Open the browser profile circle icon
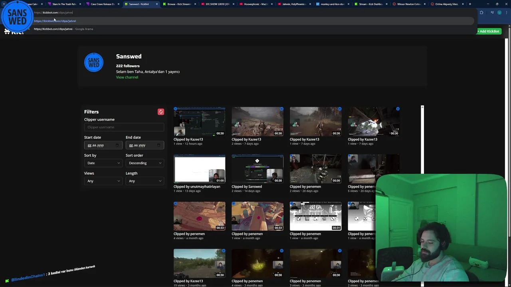Viewport: 511px width, 287px height. click(499, 12)
